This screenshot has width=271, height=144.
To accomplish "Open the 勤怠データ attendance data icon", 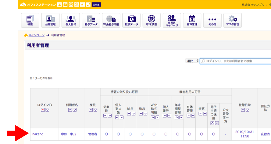I will click(131, 20).
